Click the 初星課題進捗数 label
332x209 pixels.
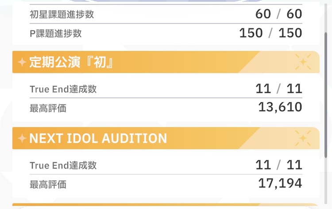point(62,15)
